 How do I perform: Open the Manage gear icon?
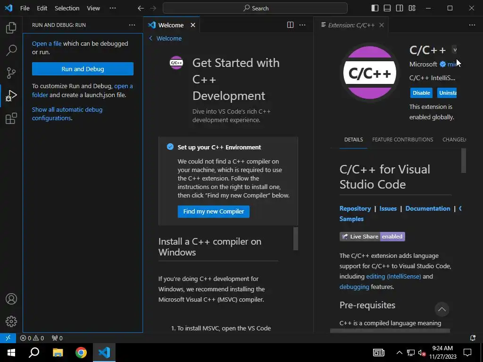coord(11,321)
